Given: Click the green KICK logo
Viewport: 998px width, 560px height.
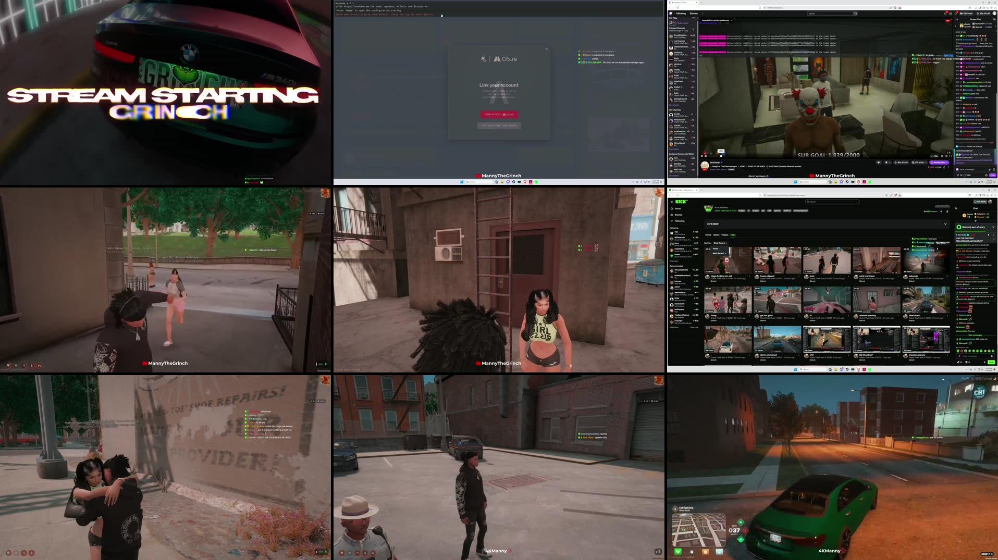Looking at the screenshot, I should coord(681,202).
